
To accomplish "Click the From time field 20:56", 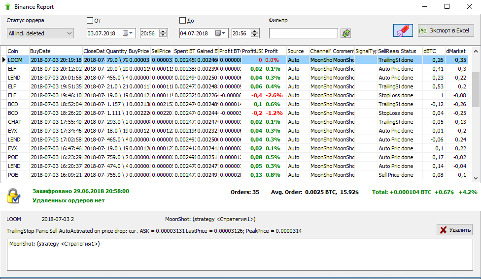I will pos(149,33).
